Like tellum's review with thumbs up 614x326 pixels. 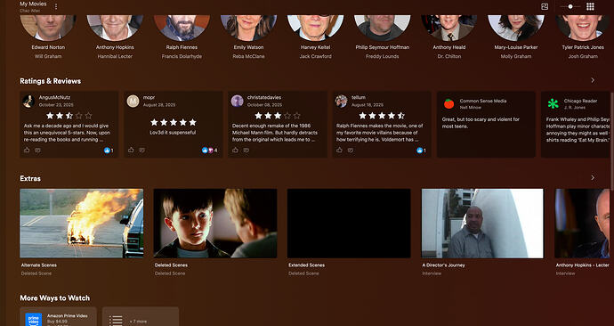[339, 150]
